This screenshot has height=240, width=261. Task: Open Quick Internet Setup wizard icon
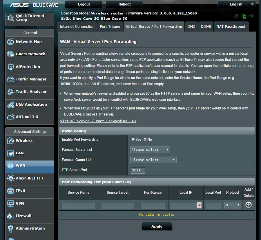(x=10, y=18)
